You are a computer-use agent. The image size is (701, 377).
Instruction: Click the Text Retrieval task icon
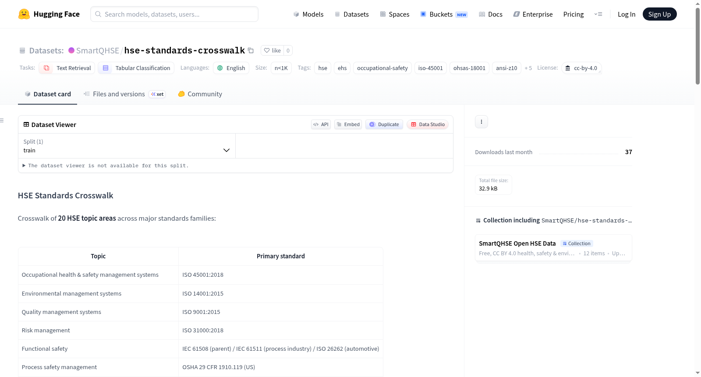[46, 68]
